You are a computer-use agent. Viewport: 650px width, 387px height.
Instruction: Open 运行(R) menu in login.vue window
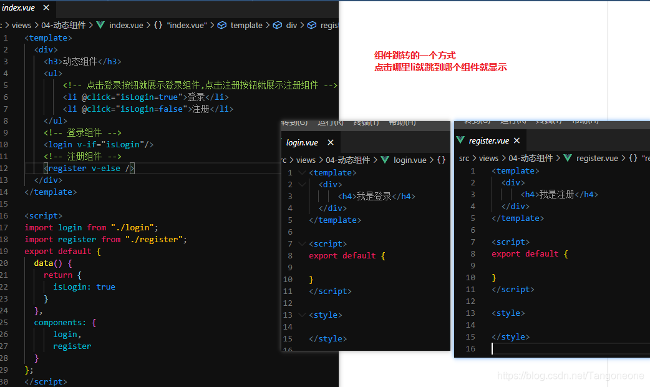pyautogui.click(x=331, y=123)
